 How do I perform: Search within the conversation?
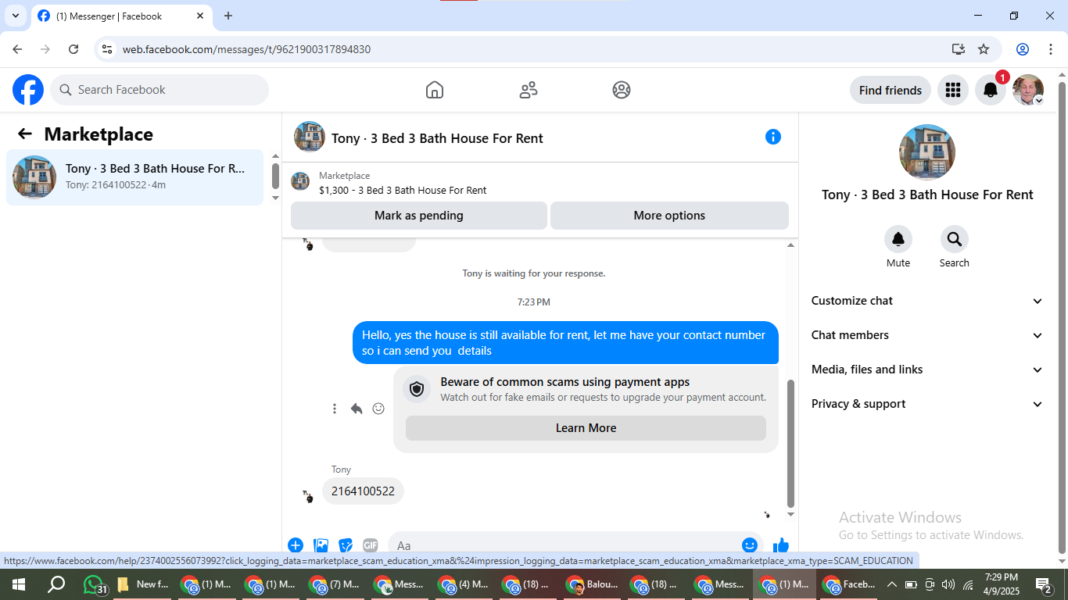click(x=955, y=239)
